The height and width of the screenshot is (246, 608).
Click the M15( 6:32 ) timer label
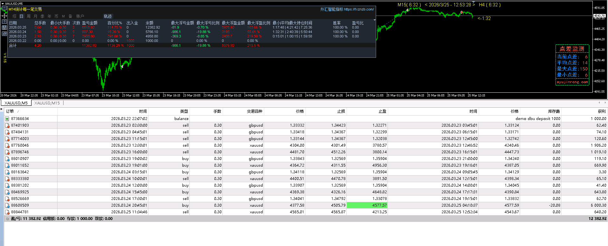click(409, 5)
